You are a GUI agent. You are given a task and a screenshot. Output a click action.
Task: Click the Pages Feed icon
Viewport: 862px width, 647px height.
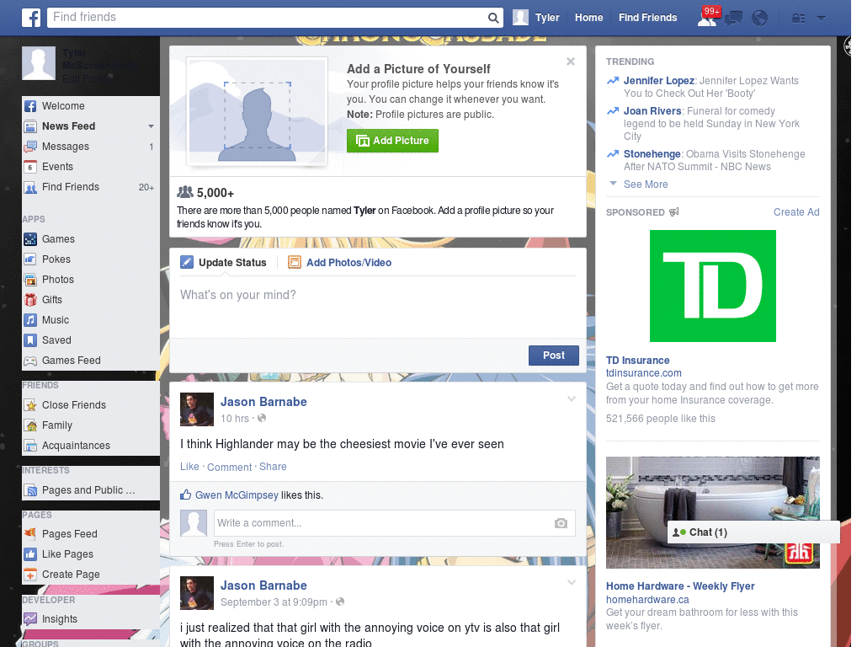pyautogui.click(x=30, y=533)
